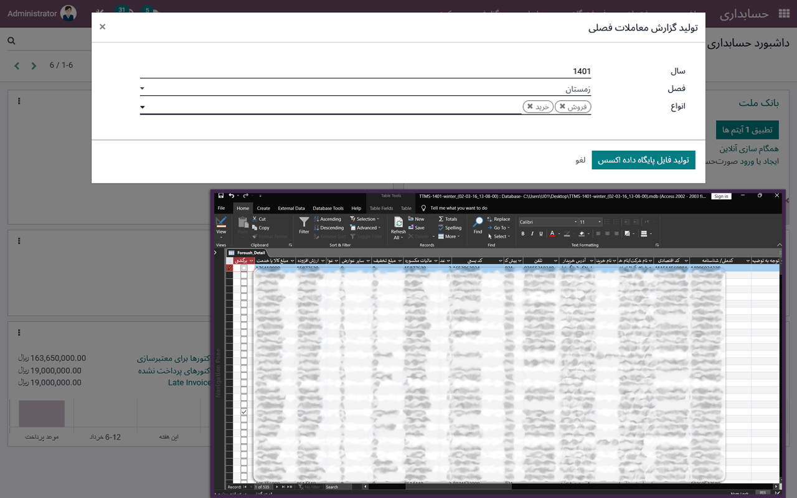Run Spelling check from the Records group
Image resolution: width=797 pixels, height=498 pixels.
pyautogui.click(x=440, y=227)
